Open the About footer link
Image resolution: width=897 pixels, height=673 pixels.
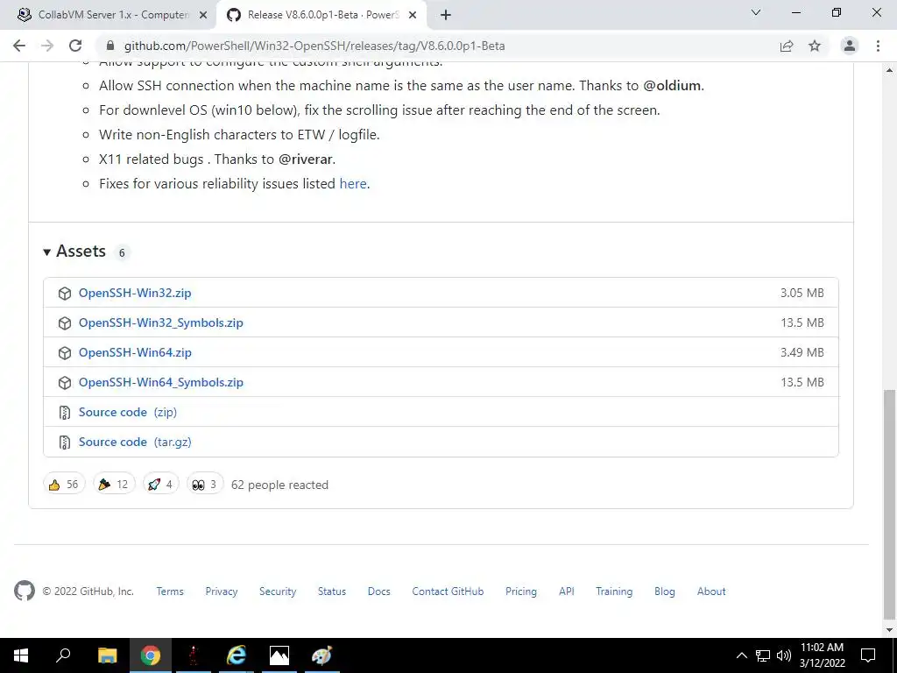[x=711, y=592]
